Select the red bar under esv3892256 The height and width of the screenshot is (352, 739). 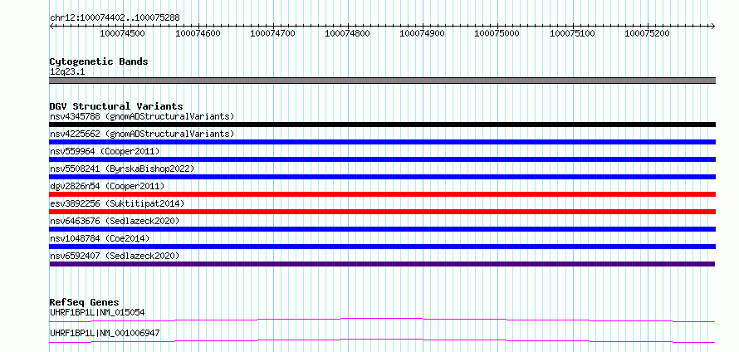coord(382,212)
